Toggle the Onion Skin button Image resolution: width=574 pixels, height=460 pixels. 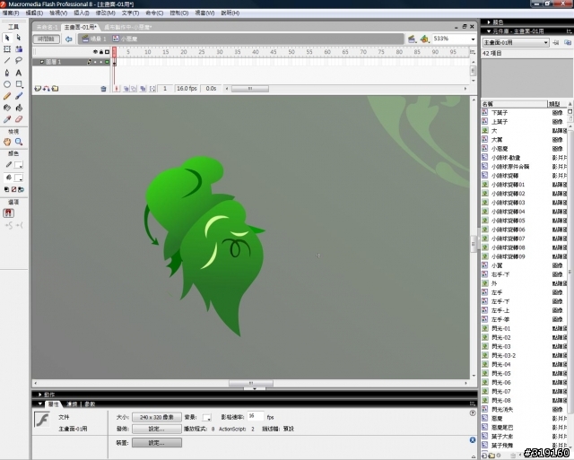pos(126,89)
